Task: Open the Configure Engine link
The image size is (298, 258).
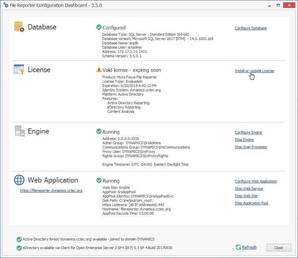Action: [248, 132]
